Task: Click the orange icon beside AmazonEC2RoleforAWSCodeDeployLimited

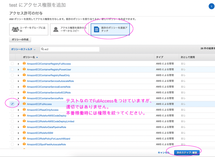Action: point(24,121)
